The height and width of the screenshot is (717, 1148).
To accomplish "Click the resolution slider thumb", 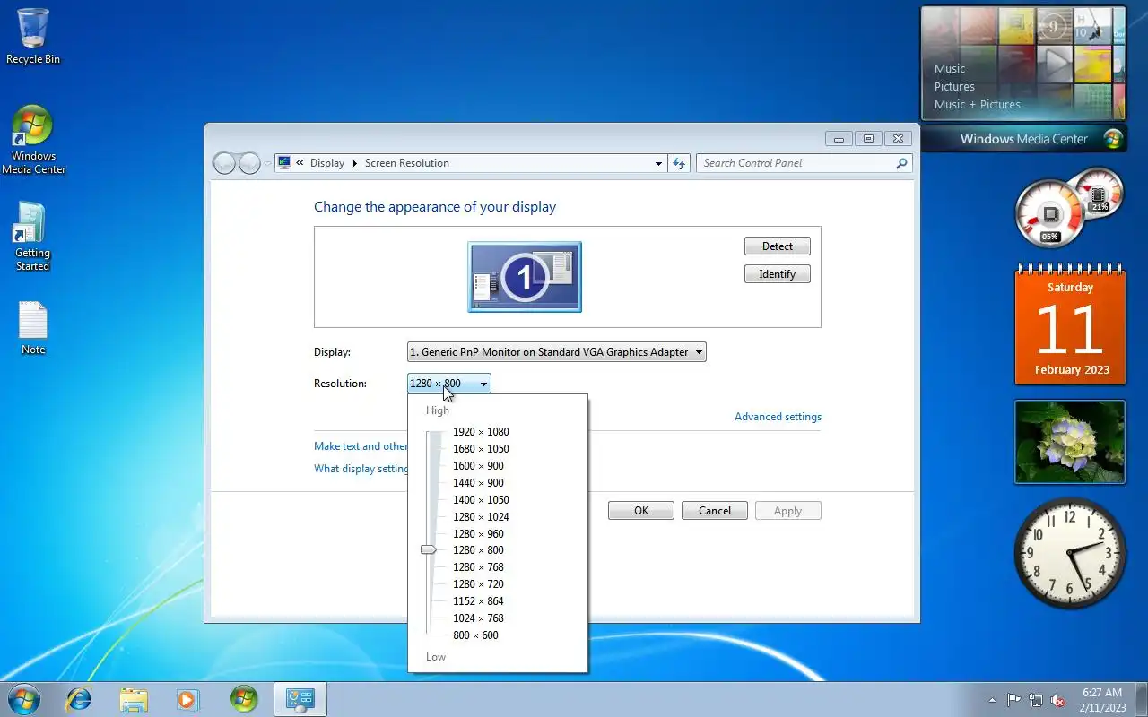I will coord(429,549).
